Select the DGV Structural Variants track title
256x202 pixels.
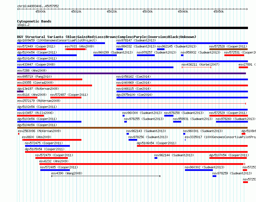[107, 37]
